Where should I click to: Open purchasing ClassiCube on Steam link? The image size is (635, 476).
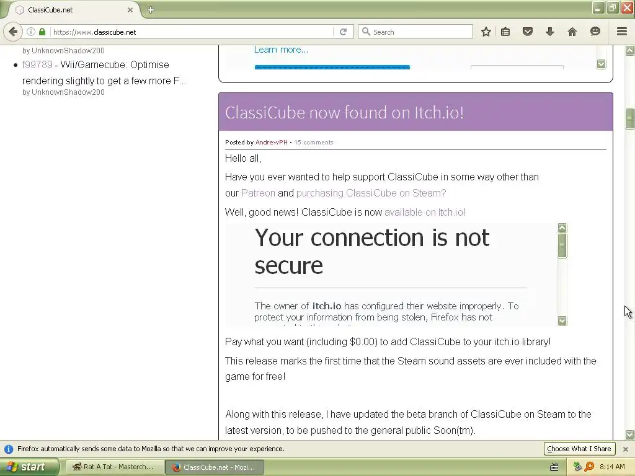371,193
